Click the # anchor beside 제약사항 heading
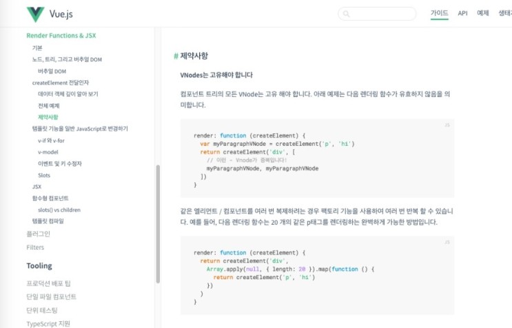Viewport: 512px width, 328px height. click(x=176, y=56)
